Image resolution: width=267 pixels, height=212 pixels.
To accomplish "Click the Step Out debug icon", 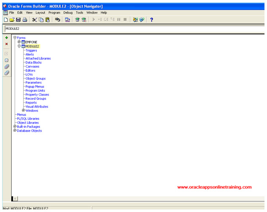I will [112, 19].
